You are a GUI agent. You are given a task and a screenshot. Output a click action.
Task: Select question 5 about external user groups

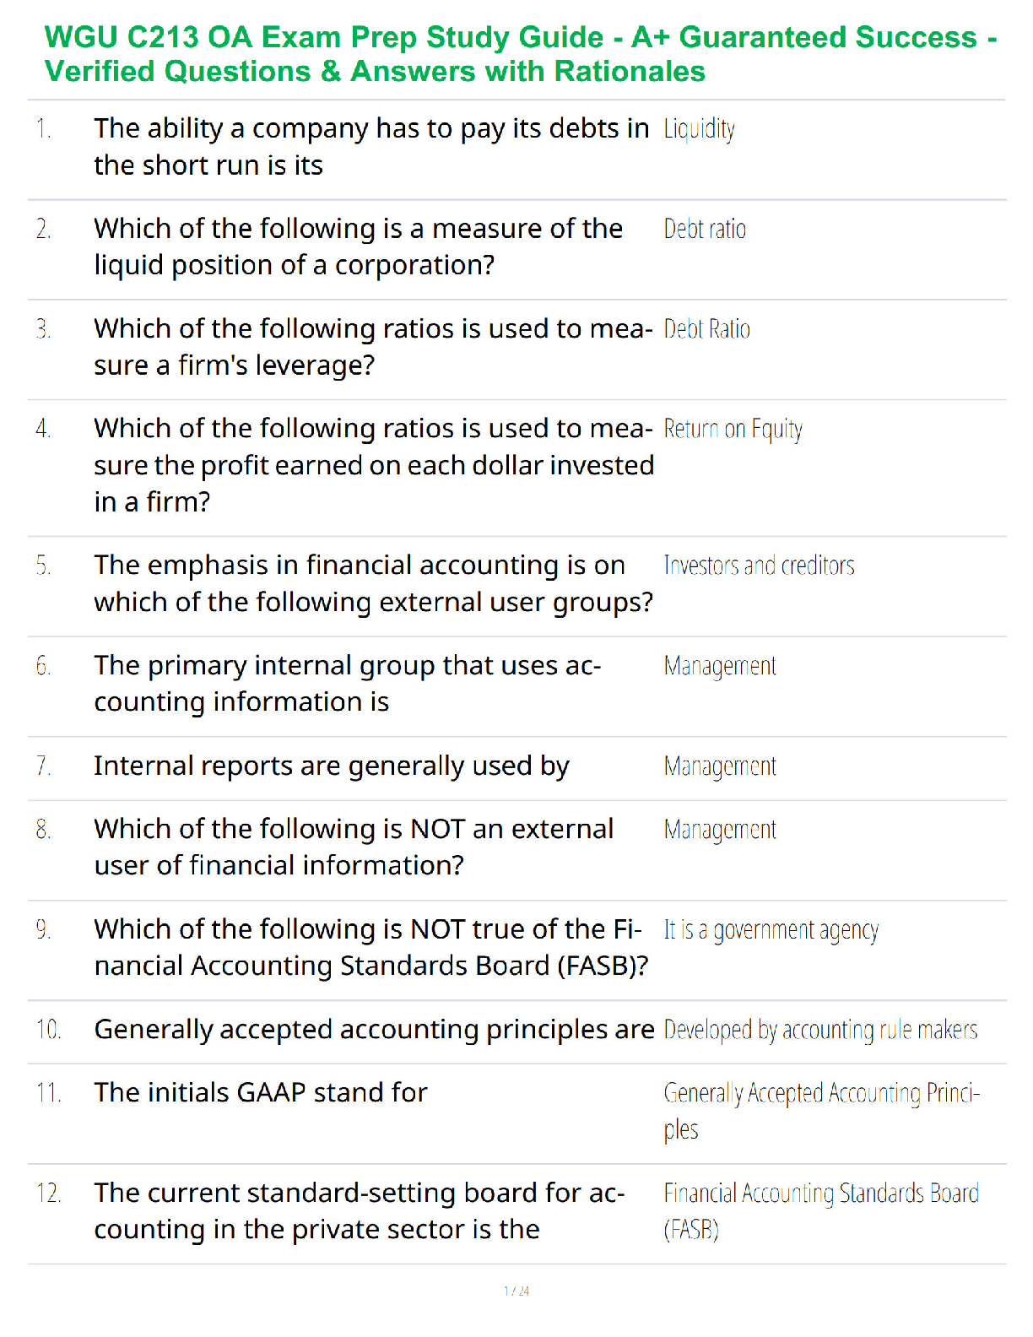(374, 583)
